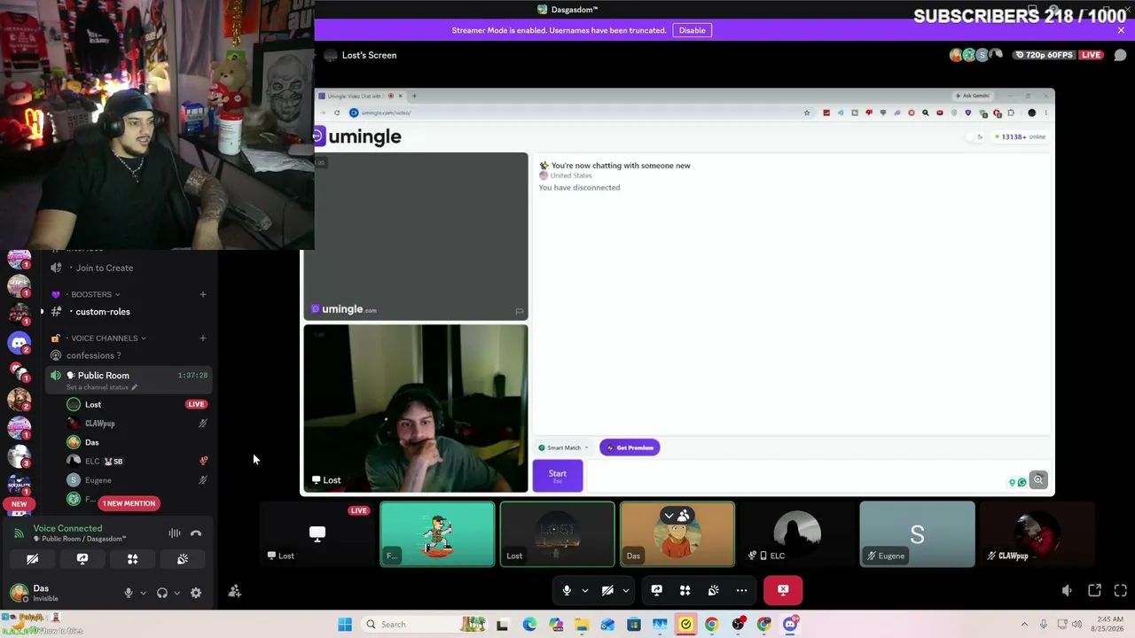
Task: Pop out the call window
Action: tap(1094, 591)
